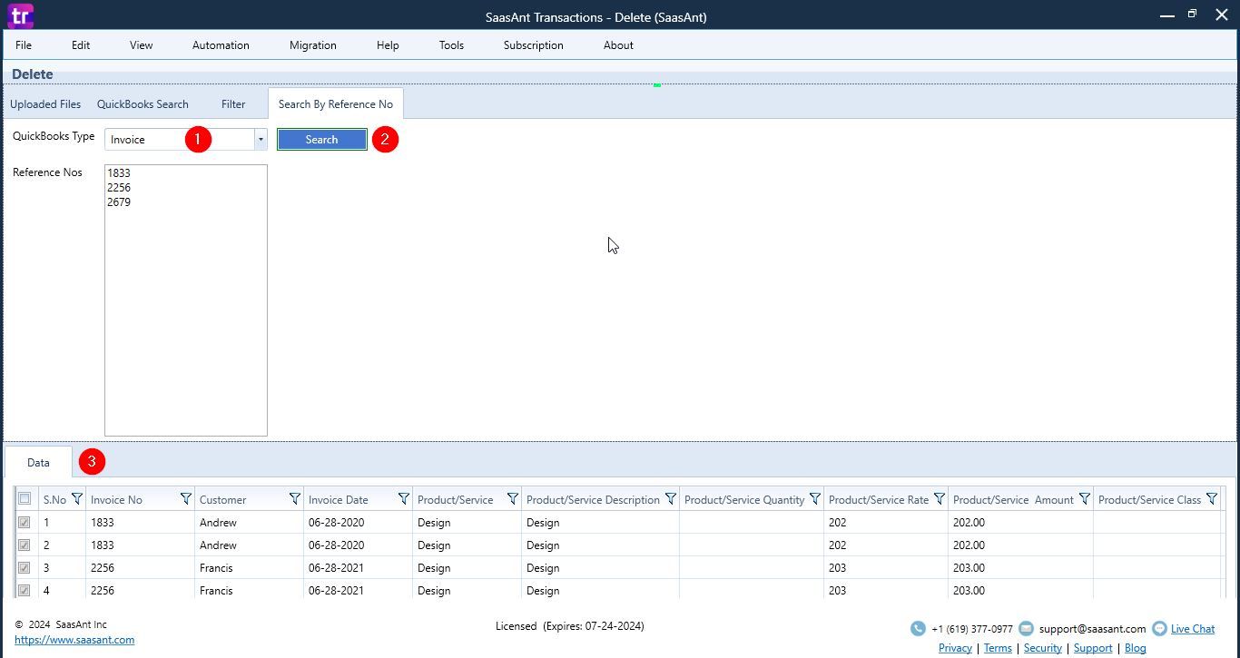This screenshot has width=1240, height=658.
Task: Uncheck row 3 checkbox for invoice 2256
Action: coord(25,568)
